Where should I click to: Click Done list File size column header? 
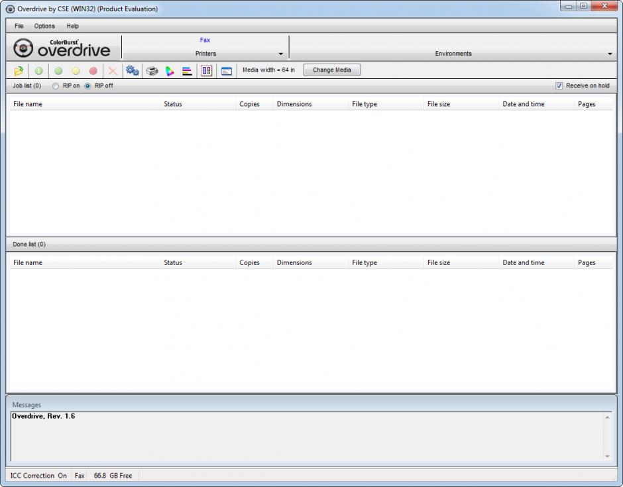pos(461,262)
